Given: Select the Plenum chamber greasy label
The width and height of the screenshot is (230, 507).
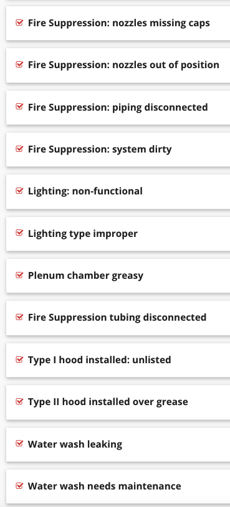Looking at the screenshot, I should (85, 276).
